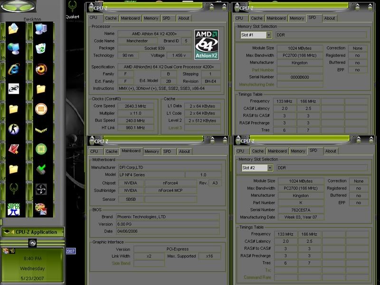Open the yellow jagged teeth icon

coord(41,130)
